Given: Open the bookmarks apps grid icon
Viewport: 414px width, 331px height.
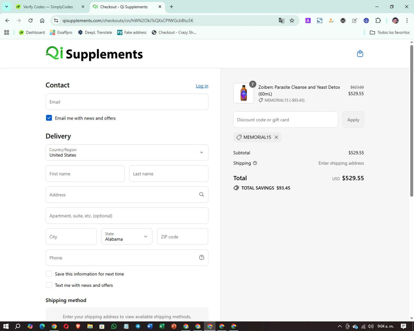Looking at the screenshot, I should [x=7, y=32].
